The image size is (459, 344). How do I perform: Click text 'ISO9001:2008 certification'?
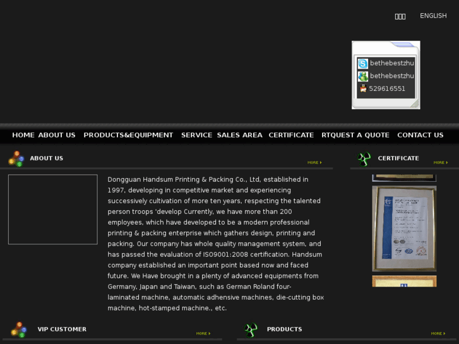click(246, 254)
